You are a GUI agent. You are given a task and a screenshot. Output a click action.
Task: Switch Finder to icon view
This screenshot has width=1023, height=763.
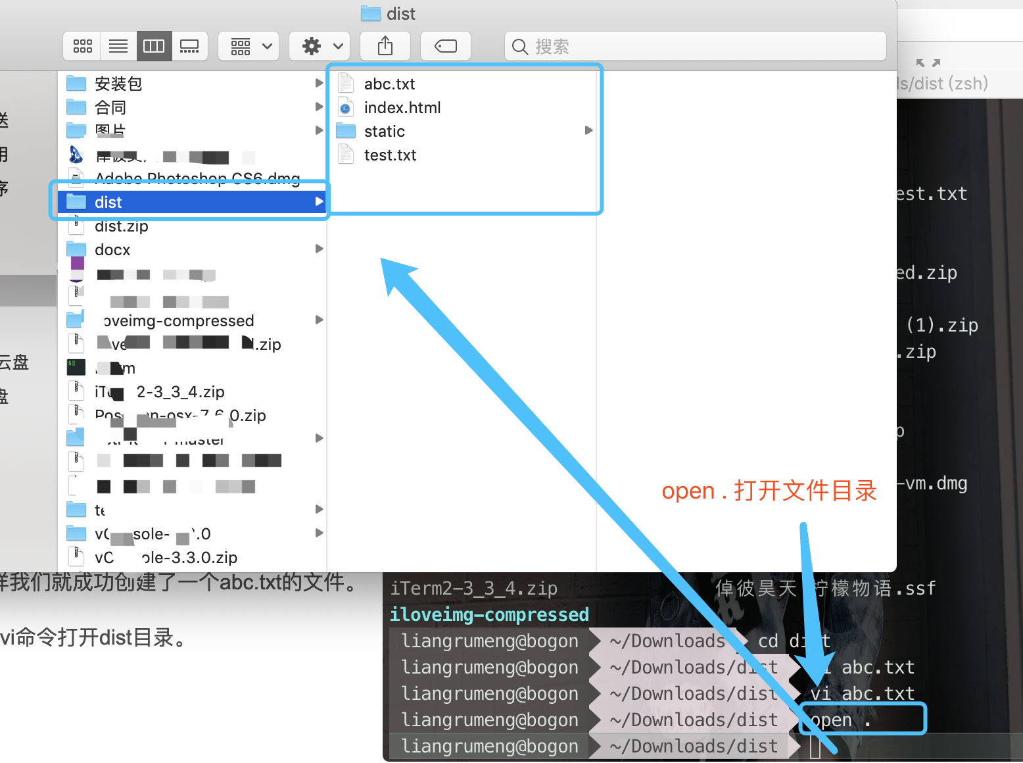pos(82,46)
